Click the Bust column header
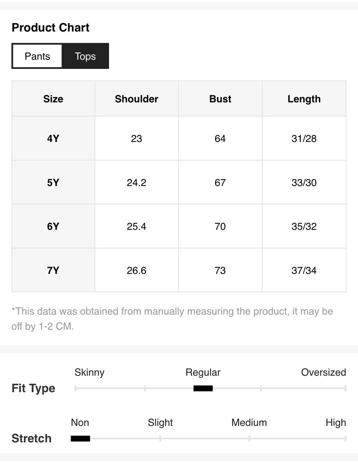358x463 pixels. pyautogui.click(x=220, y=99)
